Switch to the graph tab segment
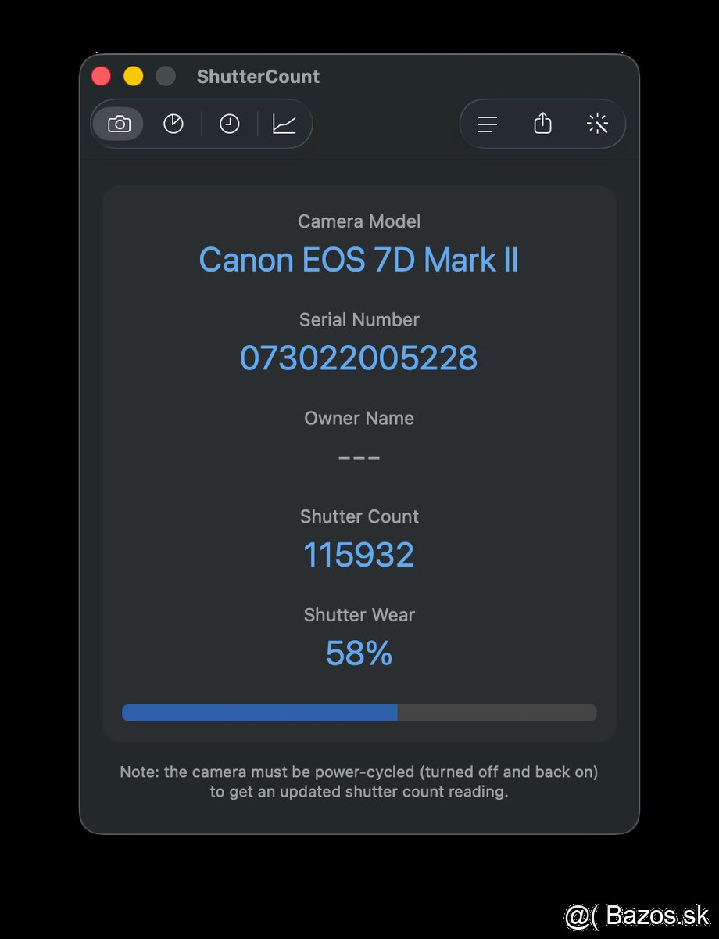 tap(284, 124)
